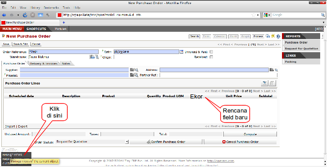327x167 pixels.
Task: Select the Notes tab
Action: tap(66, 64)
